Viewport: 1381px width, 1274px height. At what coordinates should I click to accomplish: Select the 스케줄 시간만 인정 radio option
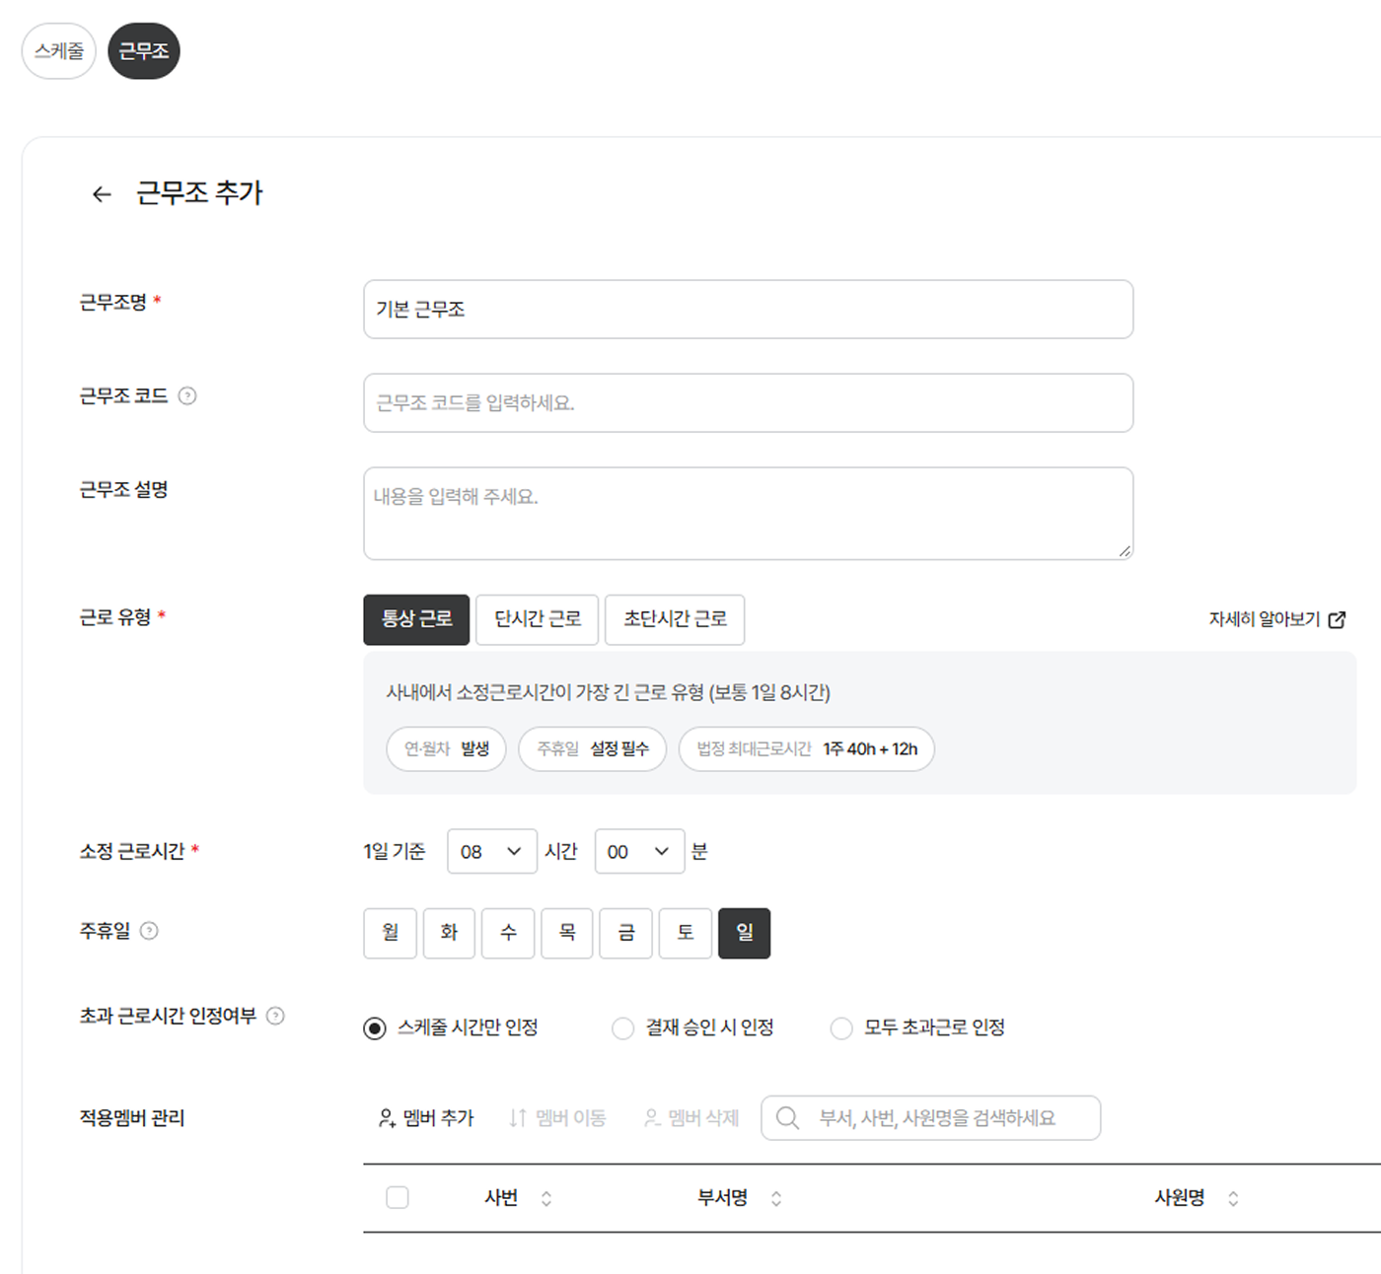coord(375,1028)
